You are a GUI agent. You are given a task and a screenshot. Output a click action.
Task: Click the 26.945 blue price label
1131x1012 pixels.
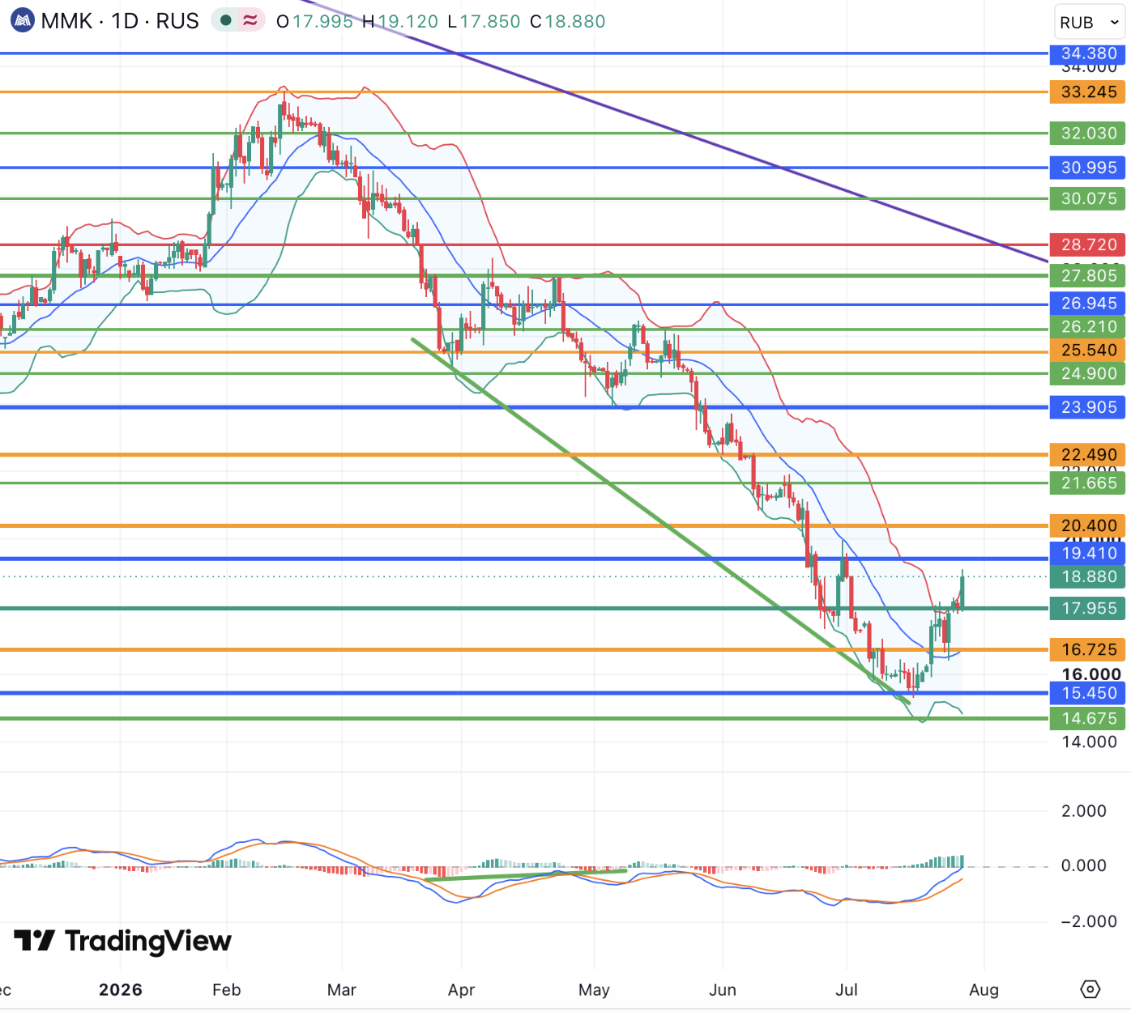[x=1088, y=304]
